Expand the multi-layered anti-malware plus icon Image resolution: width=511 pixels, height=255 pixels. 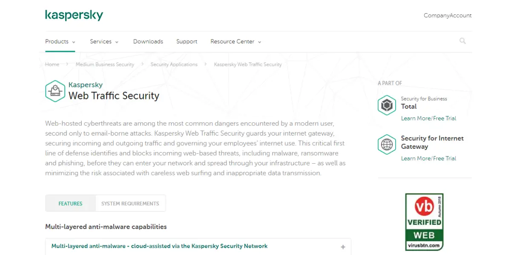click(343, 247)
